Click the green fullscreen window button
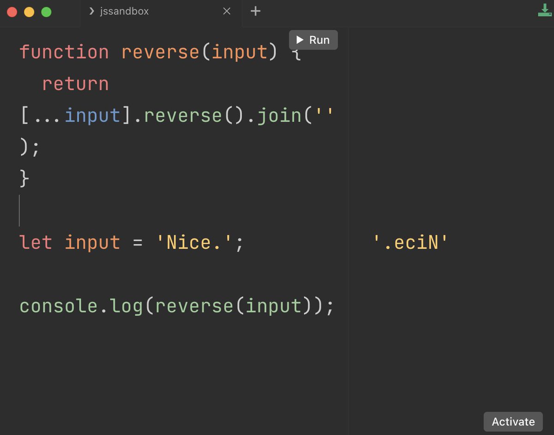The image size is (554, 435). [46, 12]
